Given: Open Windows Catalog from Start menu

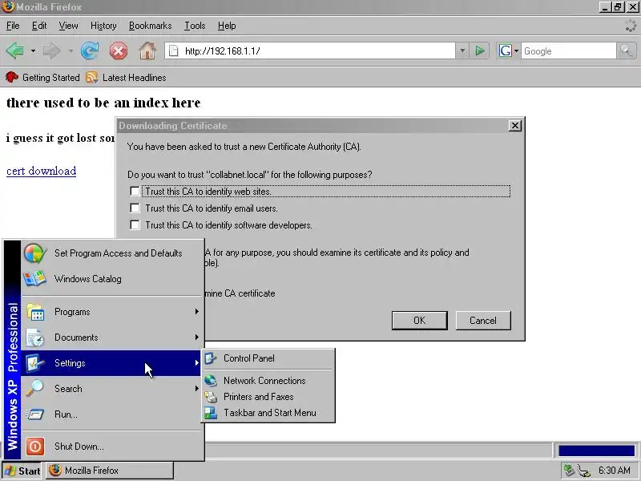Looking at the screenshot, I should 112,279.
